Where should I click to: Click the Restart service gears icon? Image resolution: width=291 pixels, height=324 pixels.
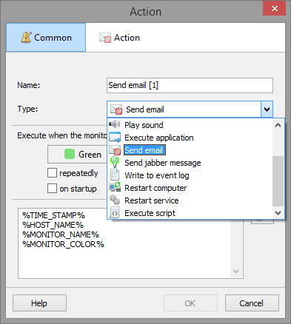tap(115, 200)
